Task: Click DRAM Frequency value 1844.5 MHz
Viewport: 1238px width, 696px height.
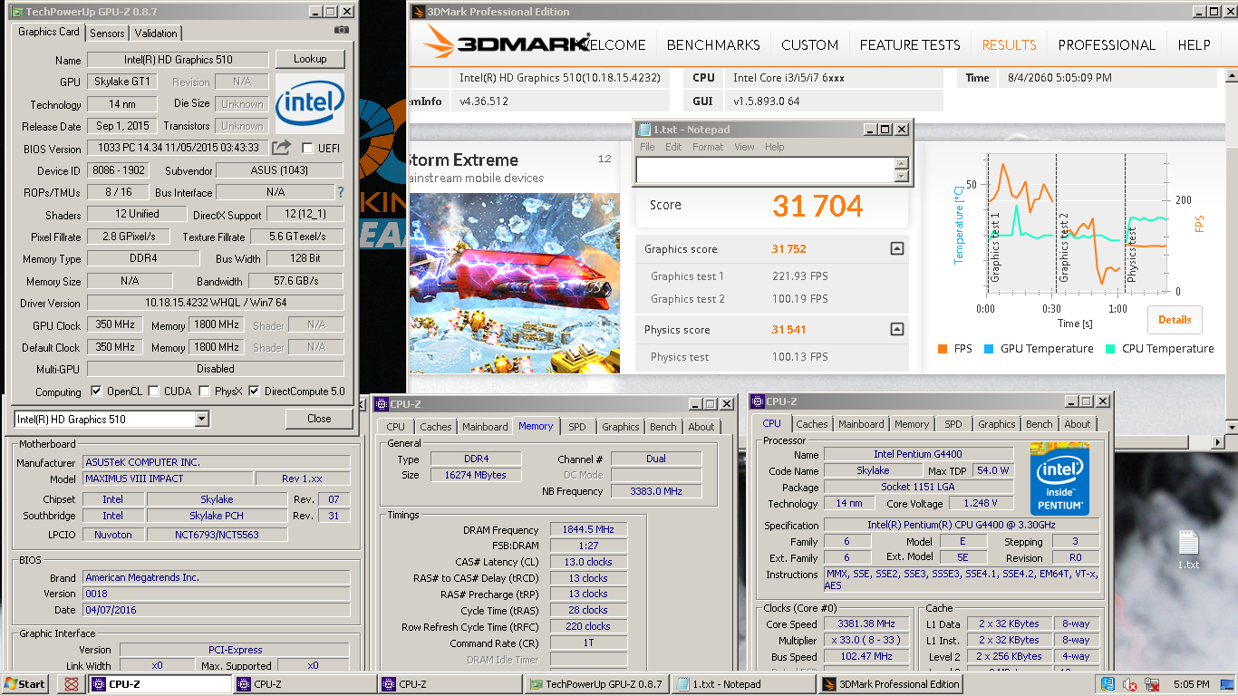Action: click(x=591, y=529)
